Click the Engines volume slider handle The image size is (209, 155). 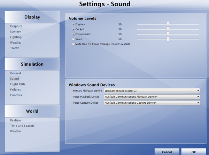pyautogui.click(x=168, y=24)
